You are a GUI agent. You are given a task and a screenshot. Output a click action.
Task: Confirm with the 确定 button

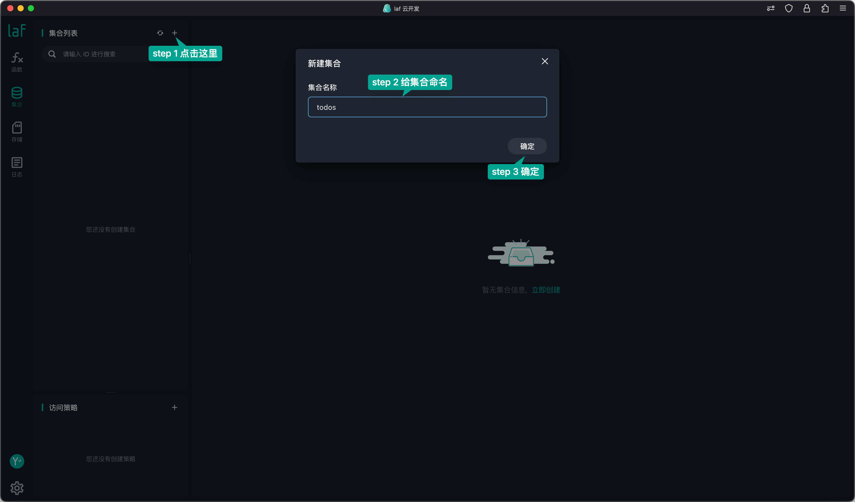527,146
